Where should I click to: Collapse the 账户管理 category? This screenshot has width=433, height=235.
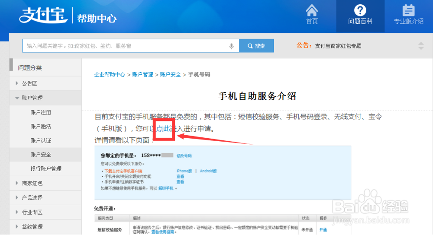[x=45, y=98]
